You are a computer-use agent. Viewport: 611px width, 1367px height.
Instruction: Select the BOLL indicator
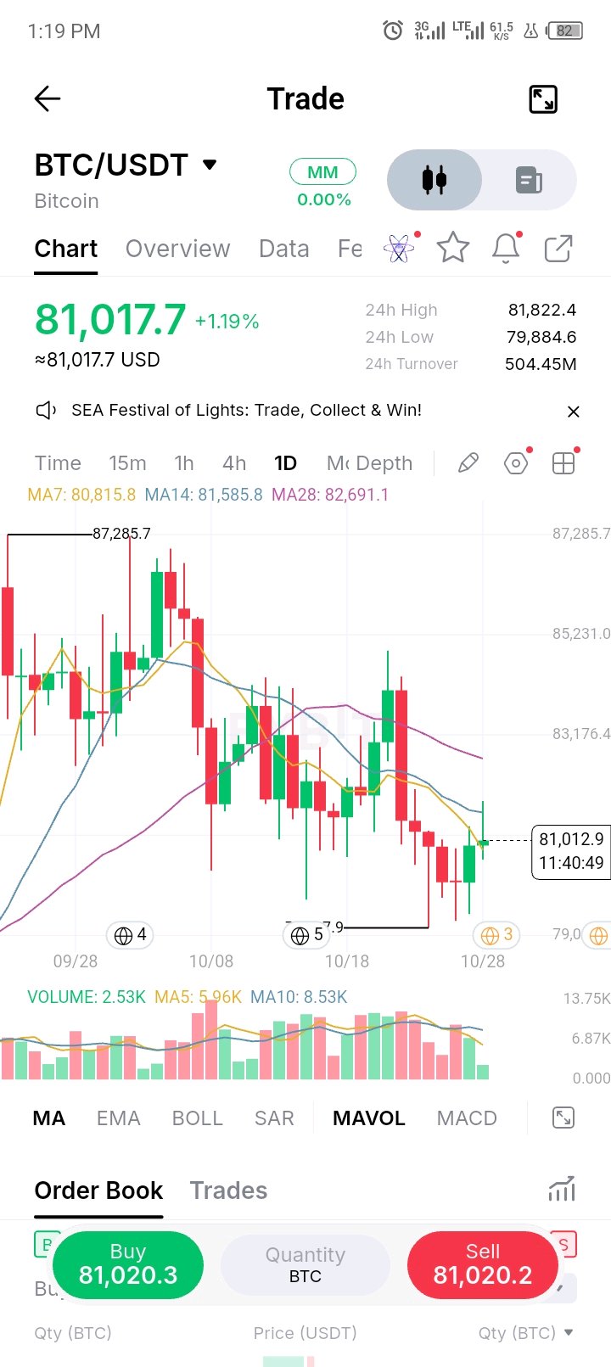pyautogui.click(x=197, y=1118)
